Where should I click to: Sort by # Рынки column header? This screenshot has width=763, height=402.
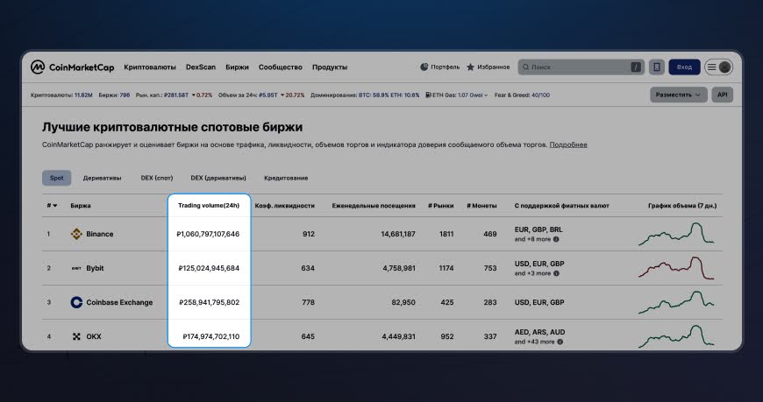441,206
